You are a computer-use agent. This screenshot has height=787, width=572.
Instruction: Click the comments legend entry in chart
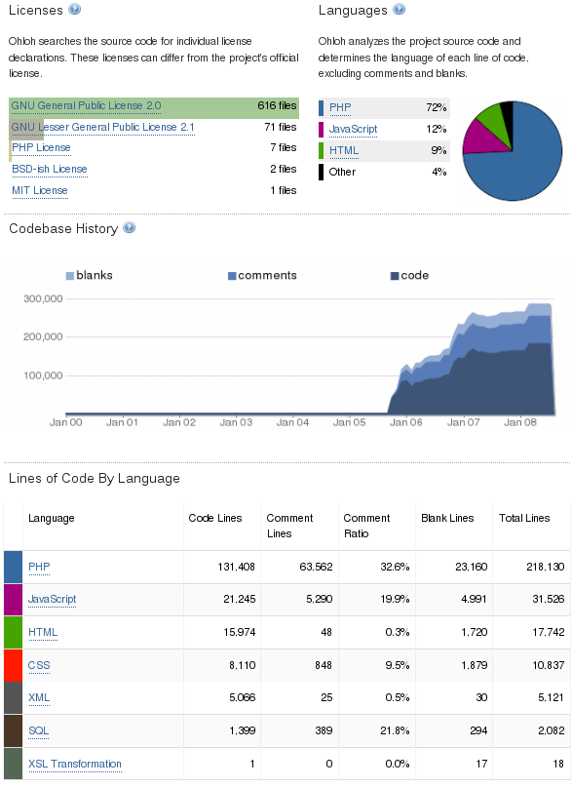[x=262, y=276]
